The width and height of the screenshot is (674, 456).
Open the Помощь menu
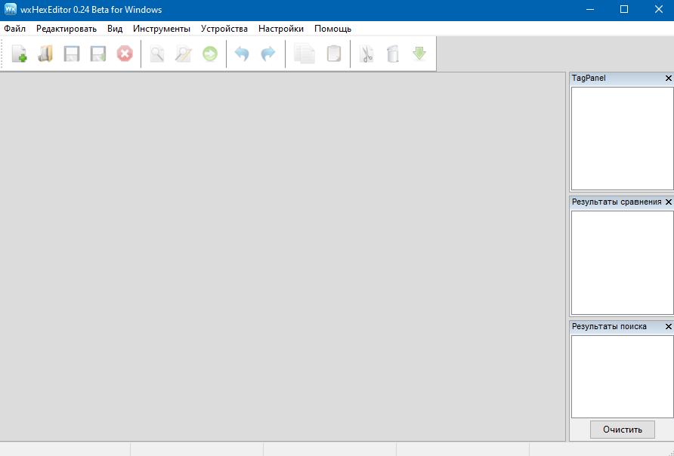click(x=332, y=29)
